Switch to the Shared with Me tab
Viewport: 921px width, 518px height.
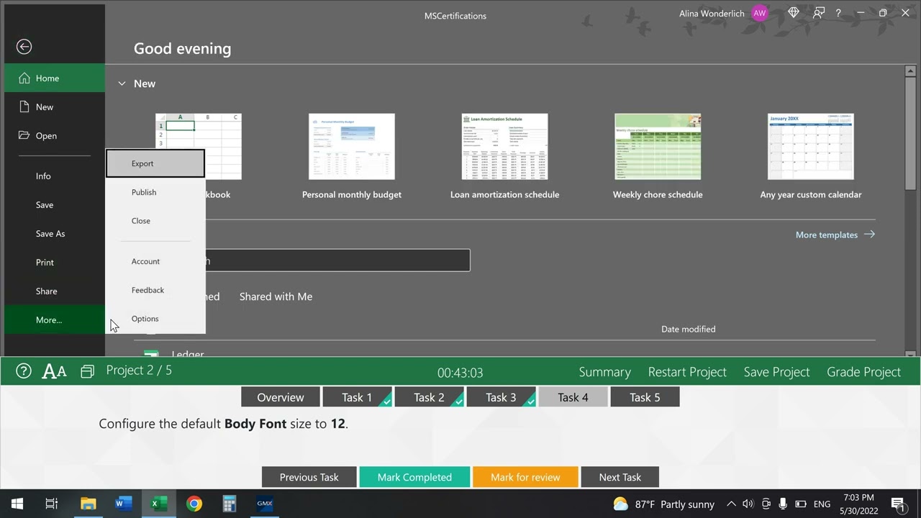[x=276, y=296]
